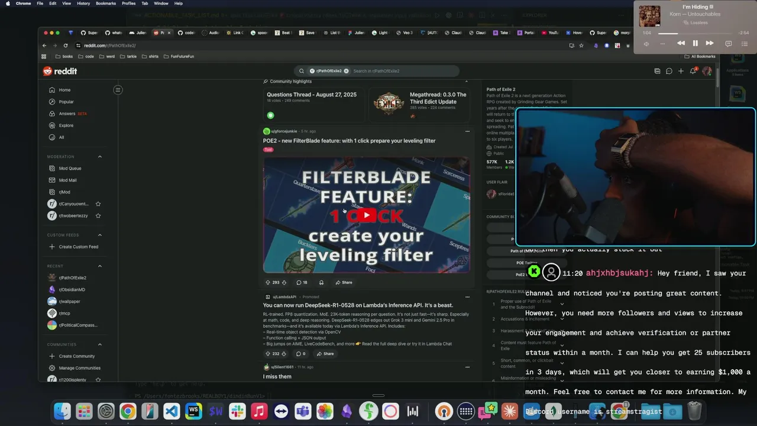This screenshot has width=757, height=426.
Task: Open overflow menu on FilterBlade post
Action: click(467, 131)
